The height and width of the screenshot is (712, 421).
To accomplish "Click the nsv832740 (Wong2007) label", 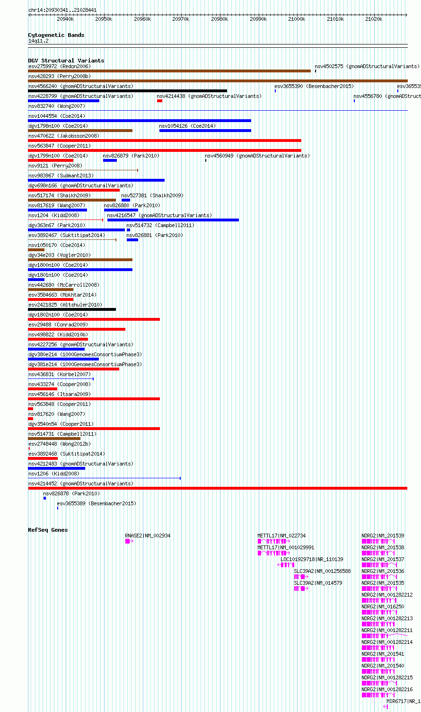I will click(x=56, y=106).
